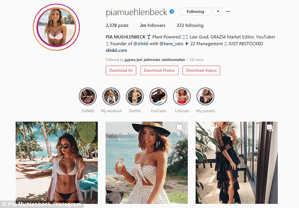Expand suggested accounts dropdown arrow
Screen dimensions: 299x208
point(218,12)
